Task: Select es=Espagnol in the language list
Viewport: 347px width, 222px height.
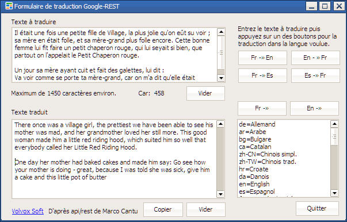Action: [284, 192]
